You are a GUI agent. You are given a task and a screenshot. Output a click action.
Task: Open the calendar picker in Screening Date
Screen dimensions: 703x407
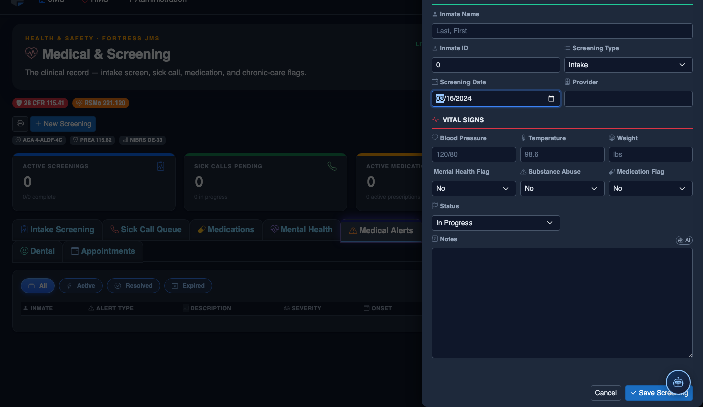551,99
